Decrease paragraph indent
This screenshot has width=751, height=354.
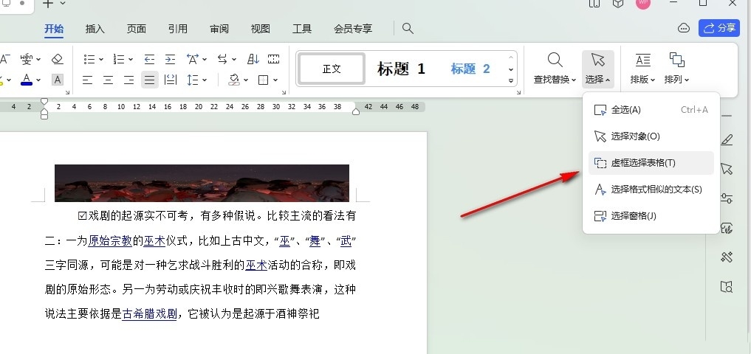[x=149, y=59]
